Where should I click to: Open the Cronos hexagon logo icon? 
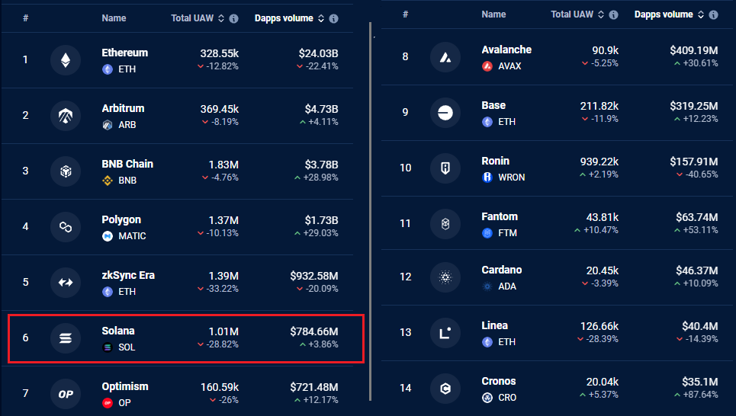[x=445, y=389]
